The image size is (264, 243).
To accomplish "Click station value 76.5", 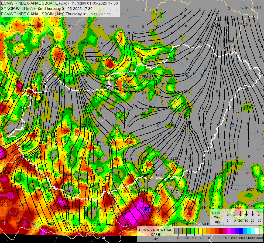I will click(85, 26).
